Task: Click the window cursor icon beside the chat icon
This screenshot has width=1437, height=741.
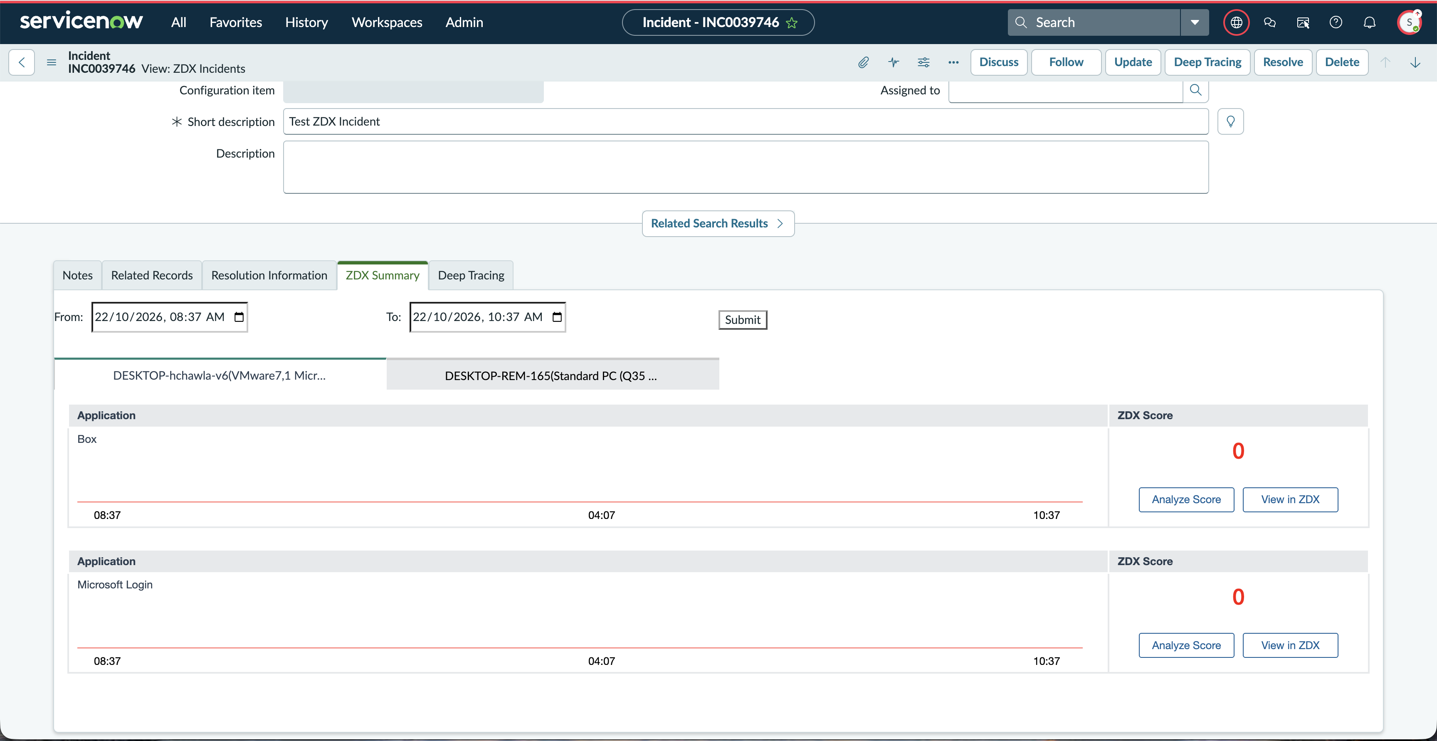Action: (1303, 22)
